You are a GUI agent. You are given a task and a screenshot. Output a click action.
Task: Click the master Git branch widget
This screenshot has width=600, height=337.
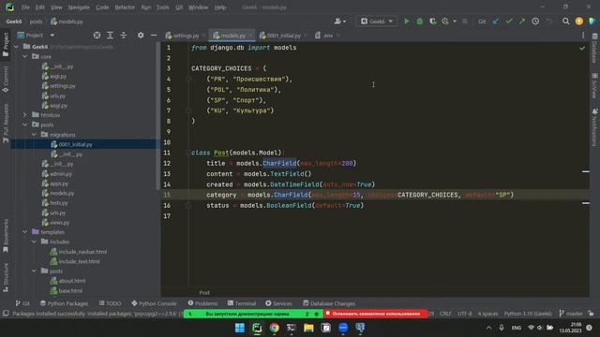(x=571, y=314)
